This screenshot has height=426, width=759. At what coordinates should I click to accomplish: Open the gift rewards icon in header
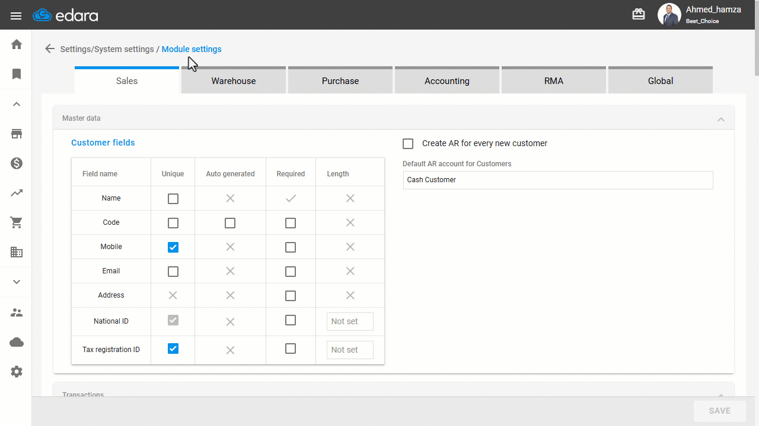tap(639, 14)
